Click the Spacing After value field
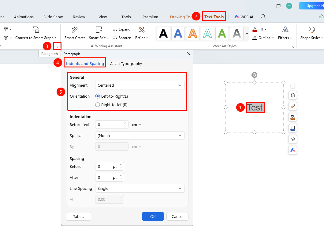Viewport: 324px width, 235px height. tap(110, 178)
